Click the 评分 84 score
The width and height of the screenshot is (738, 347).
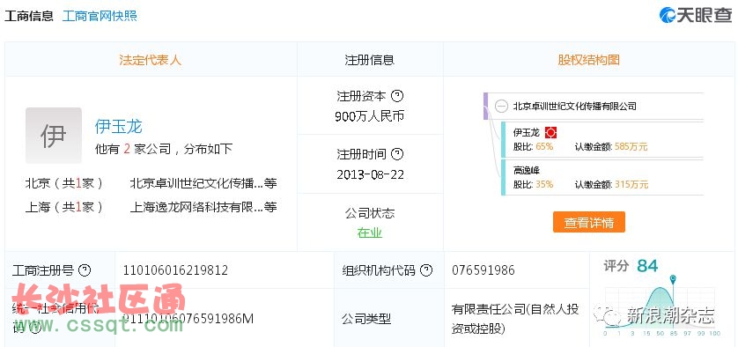click(x=631, y=266)
